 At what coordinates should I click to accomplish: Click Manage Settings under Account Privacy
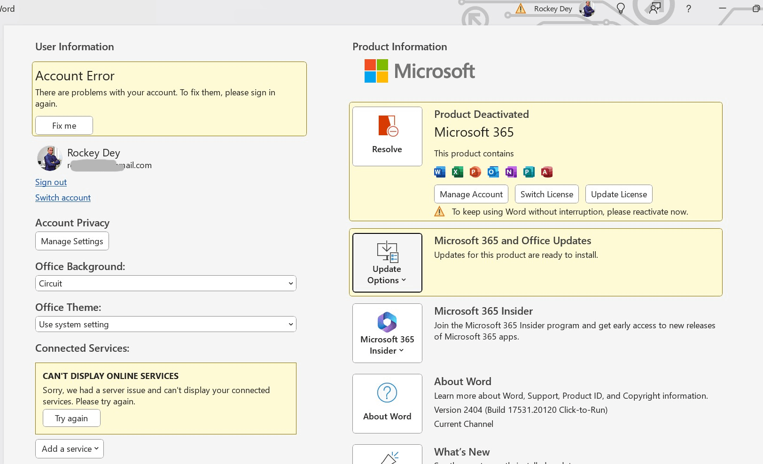coord(72,241)
